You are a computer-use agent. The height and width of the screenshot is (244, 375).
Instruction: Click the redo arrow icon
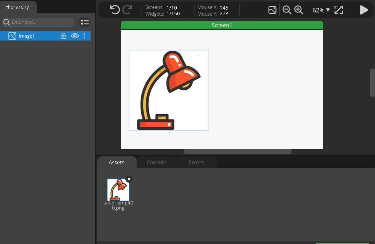click(127, 10)
